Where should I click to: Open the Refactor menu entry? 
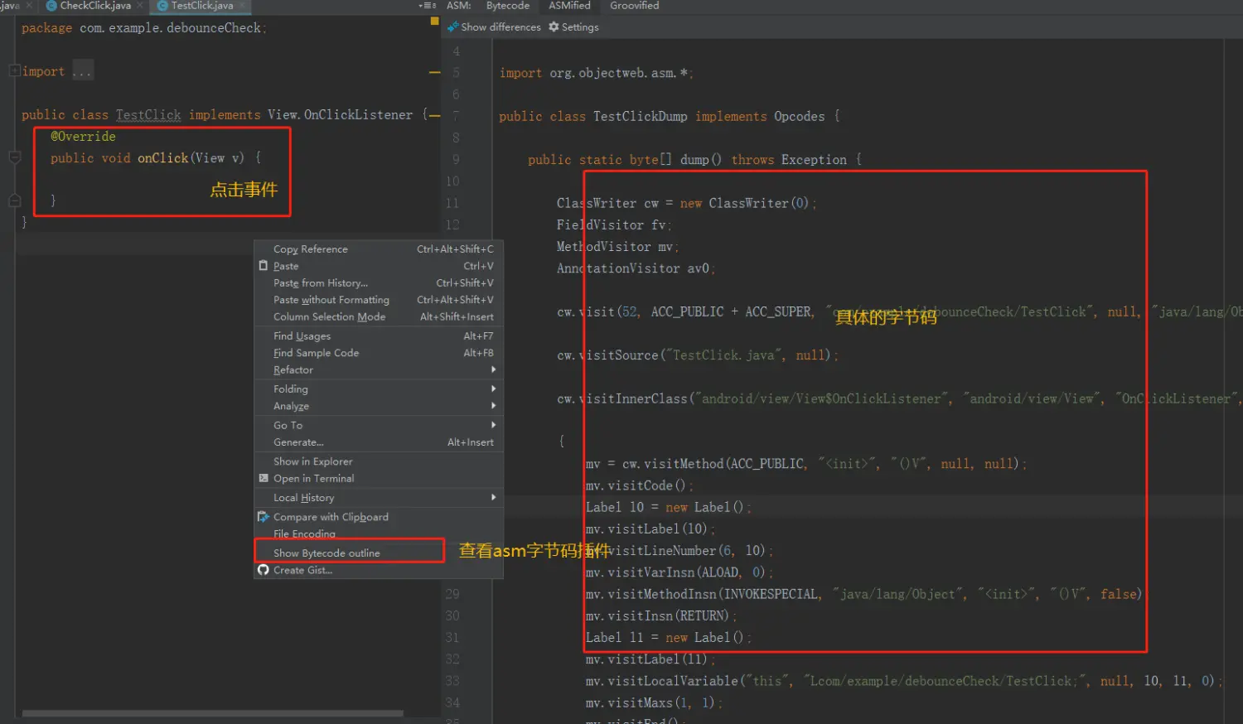[x=378, y=370]
